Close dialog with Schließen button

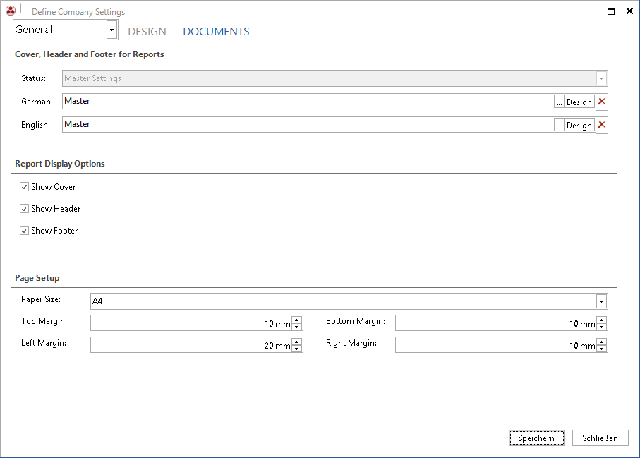point(600,438)
